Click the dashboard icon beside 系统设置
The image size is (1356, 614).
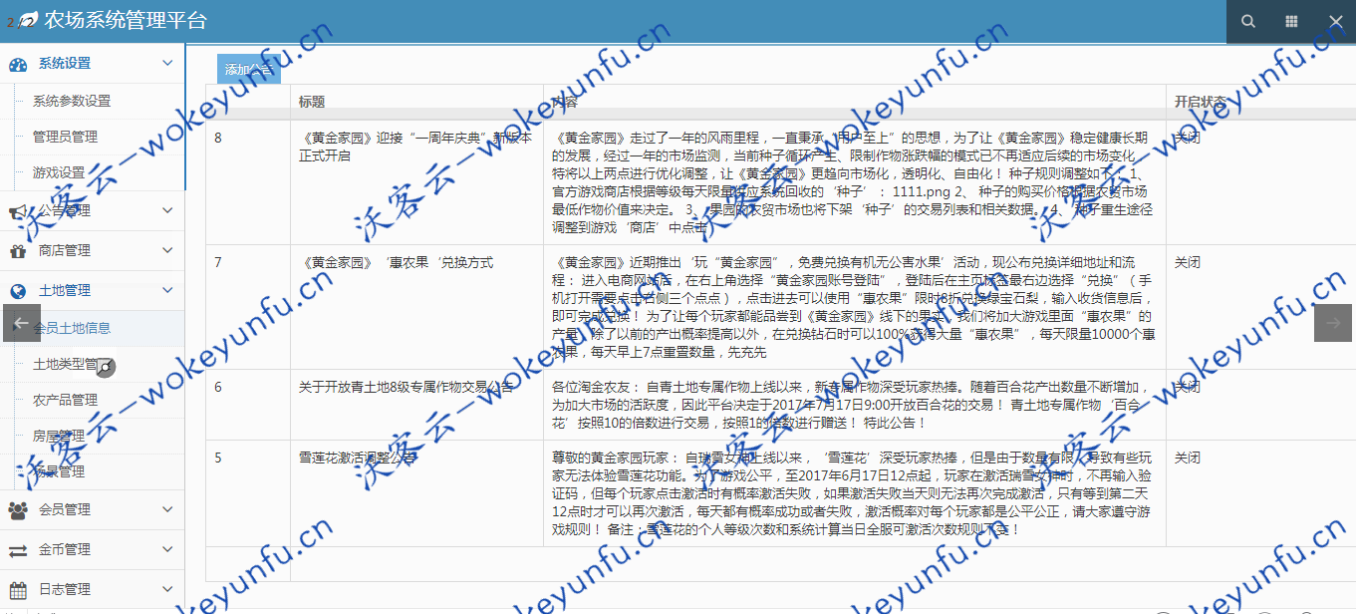tap(18, 64)
